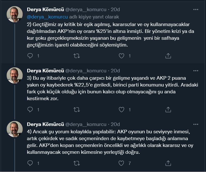Open more options on tweet 3
Viewport: 206px width, 172px height.
(196, 71)
